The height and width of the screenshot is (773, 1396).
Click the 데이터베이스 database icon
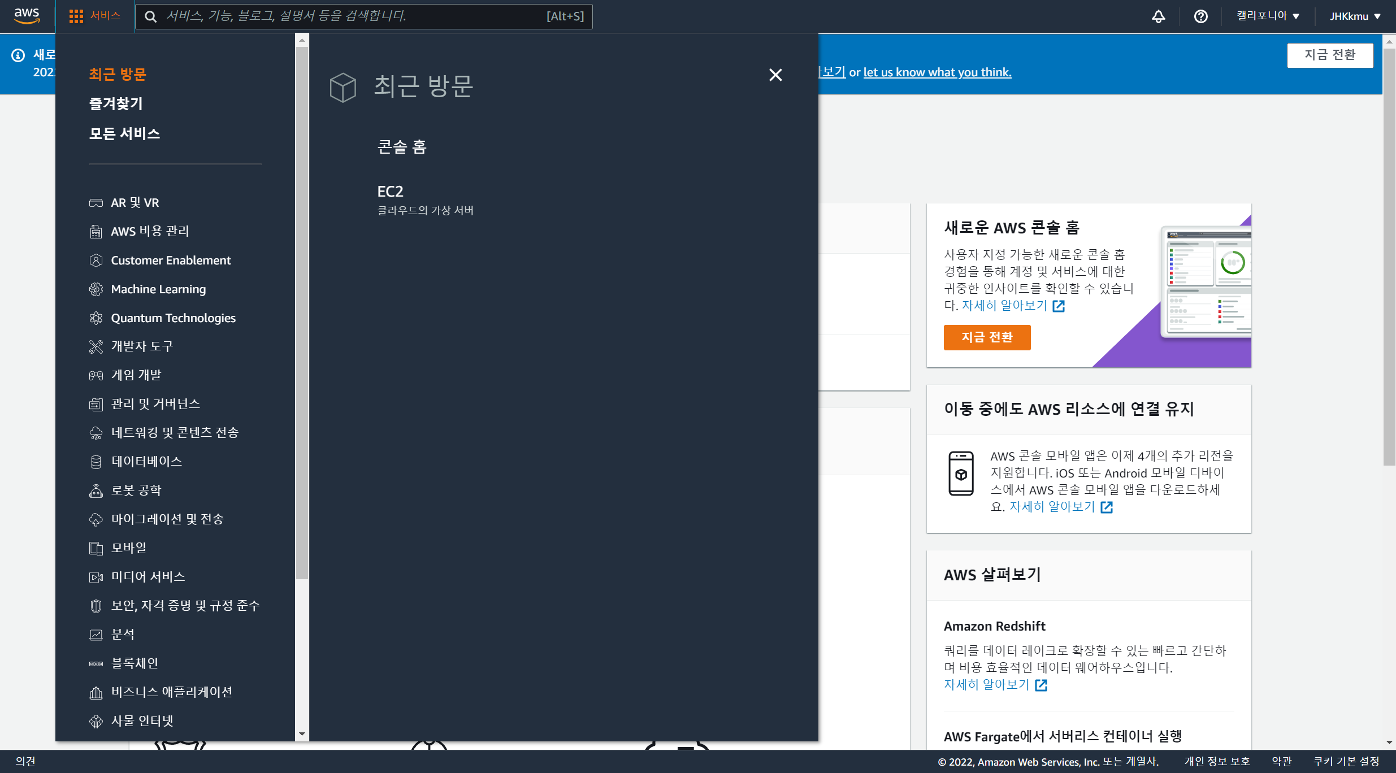[96, 462]
